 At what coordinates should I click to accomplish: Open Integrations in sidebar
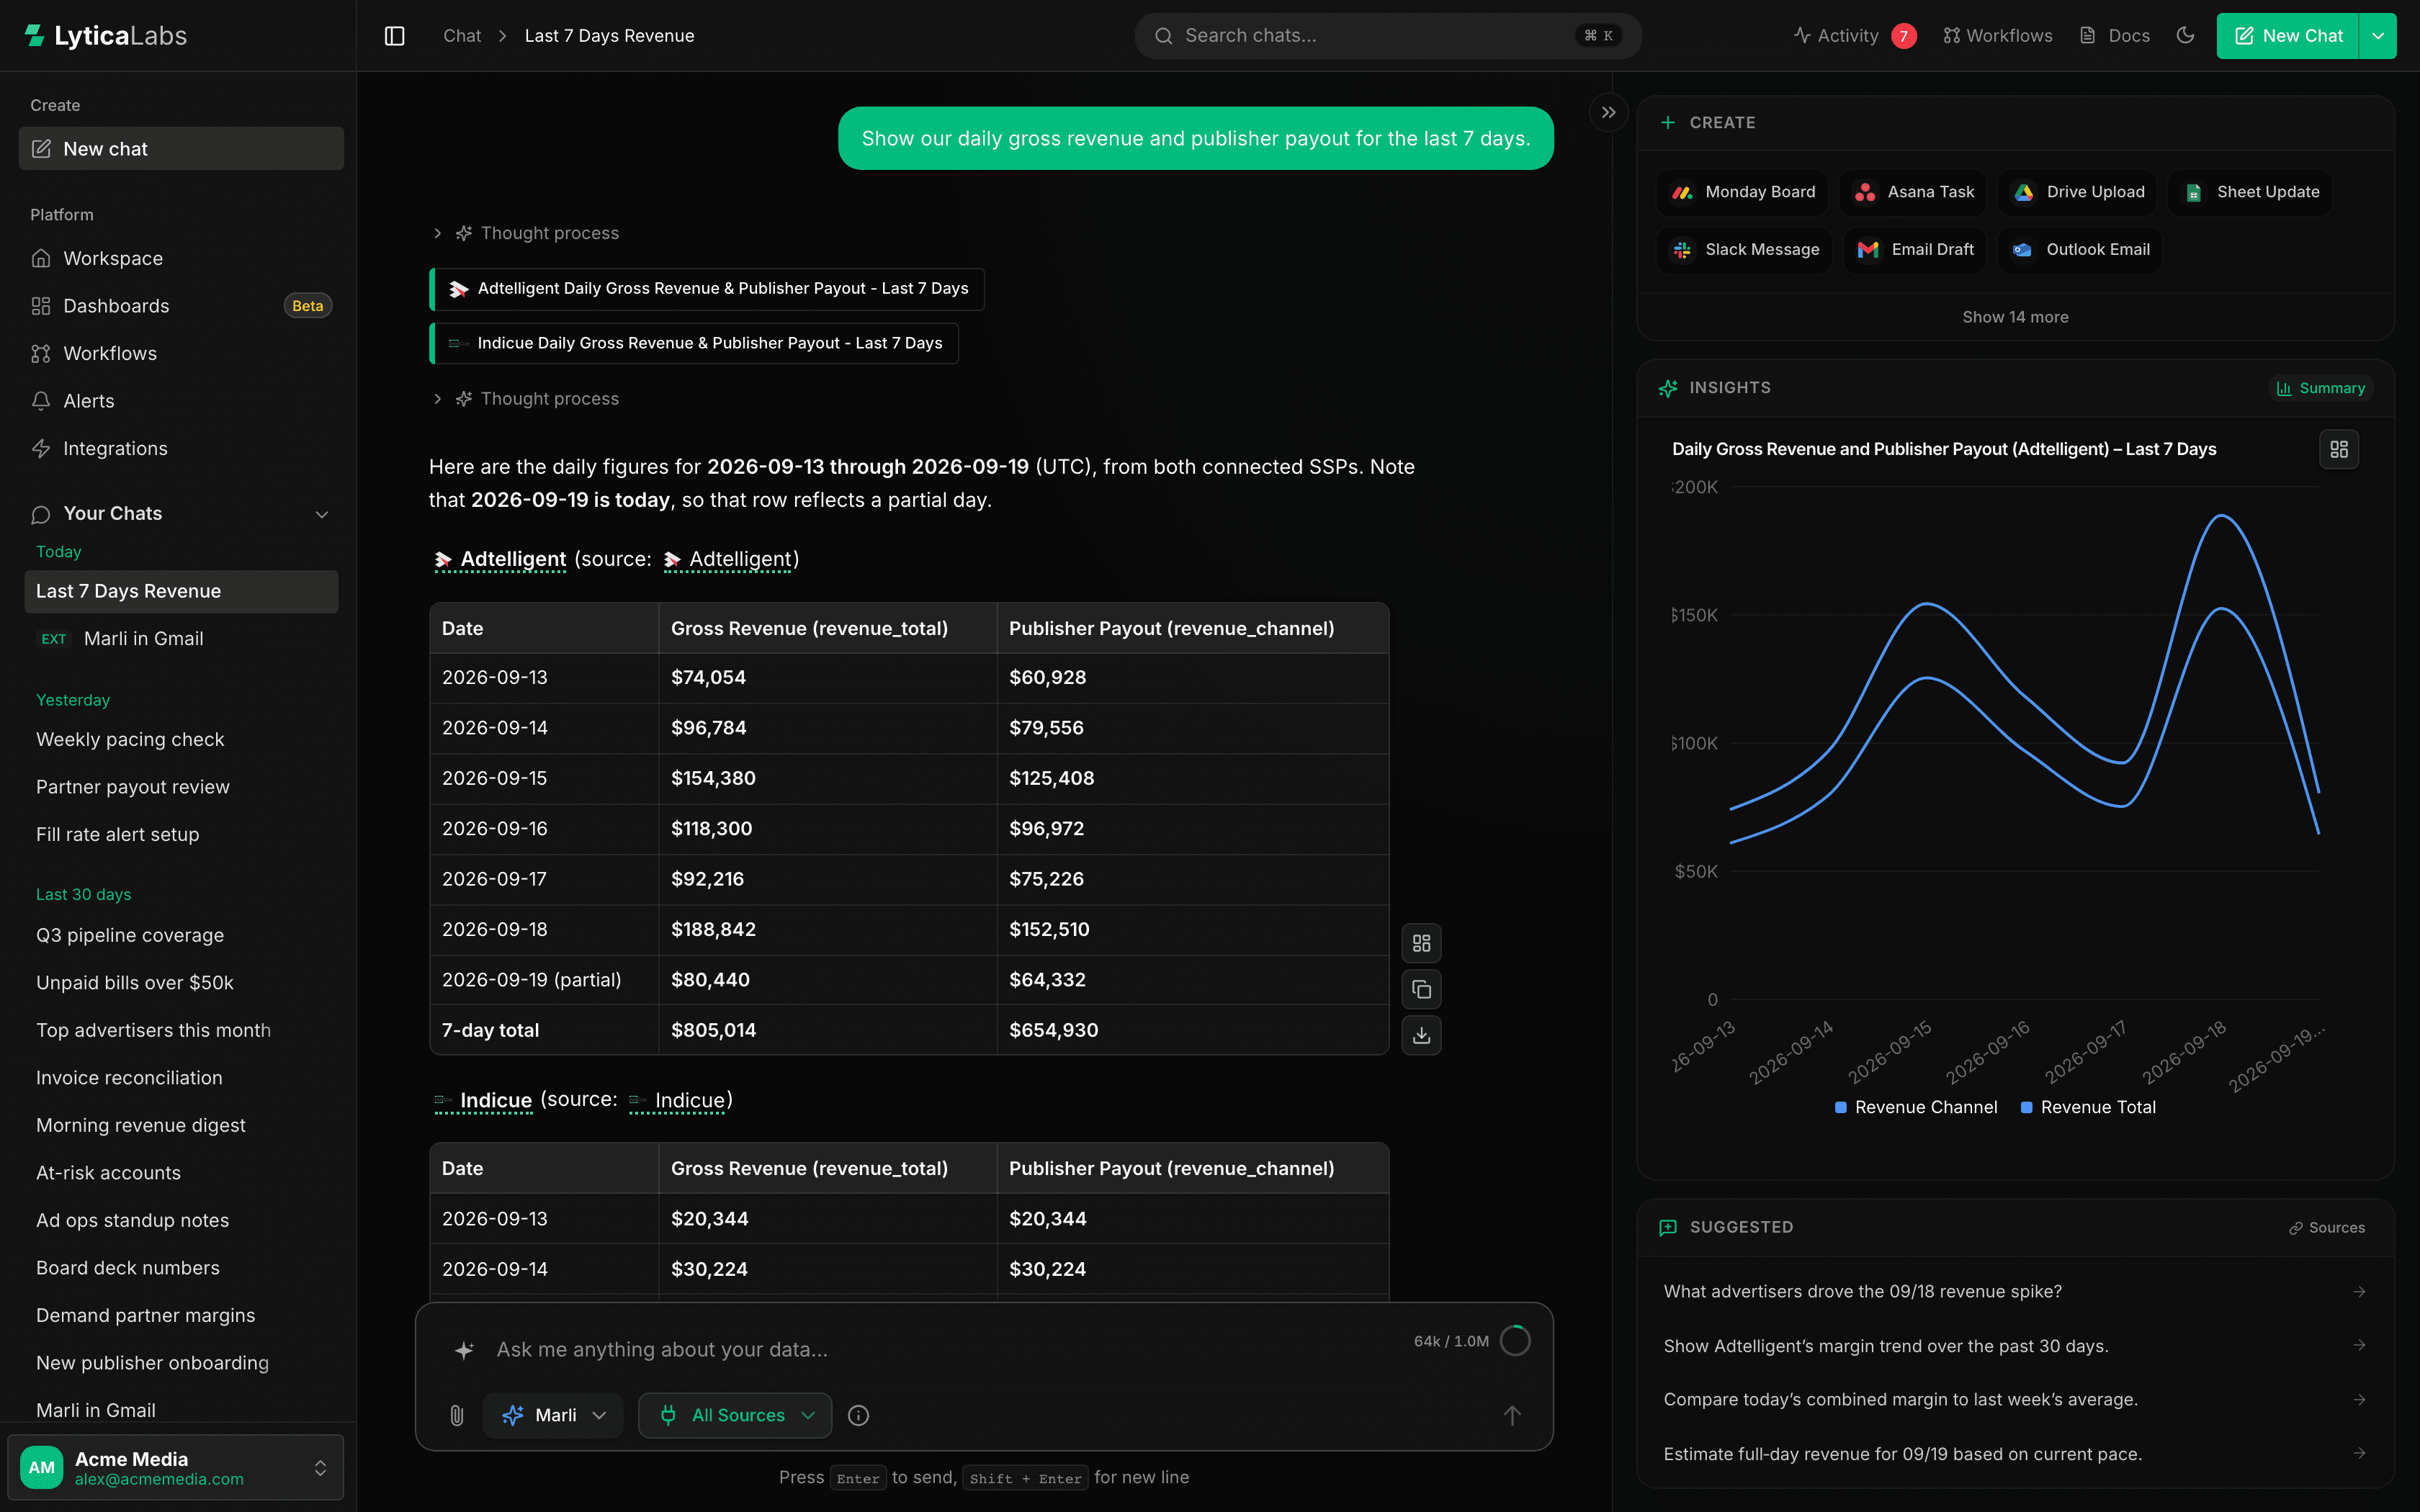point(181,449)
